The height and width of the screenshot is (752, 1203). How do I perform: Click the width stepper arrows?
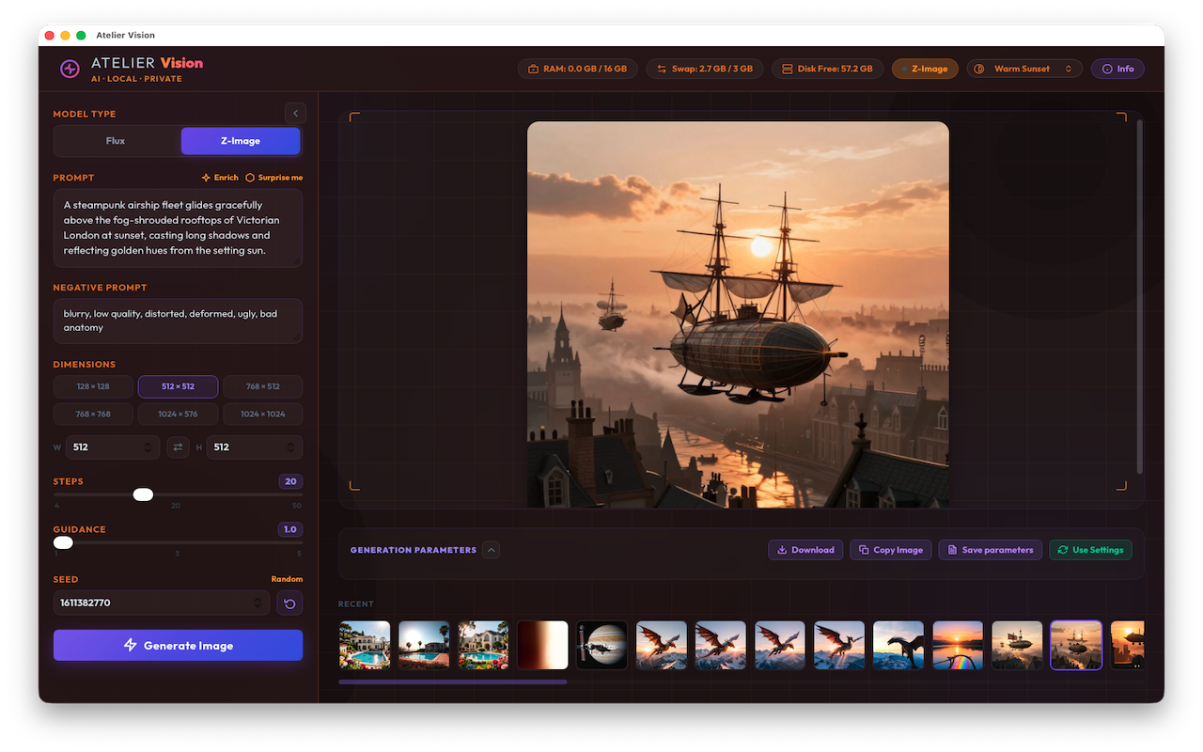coord(148,447)
